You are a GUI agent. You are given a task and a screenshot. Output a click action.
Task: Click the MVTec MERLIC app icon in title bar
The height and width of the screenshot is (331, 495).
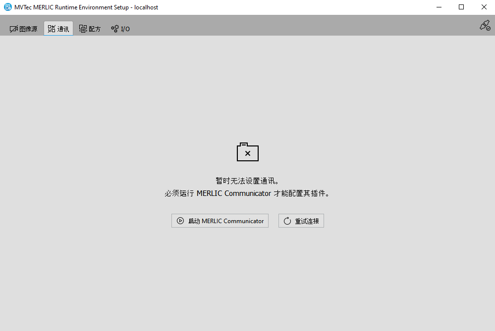[x=7, y=7]
